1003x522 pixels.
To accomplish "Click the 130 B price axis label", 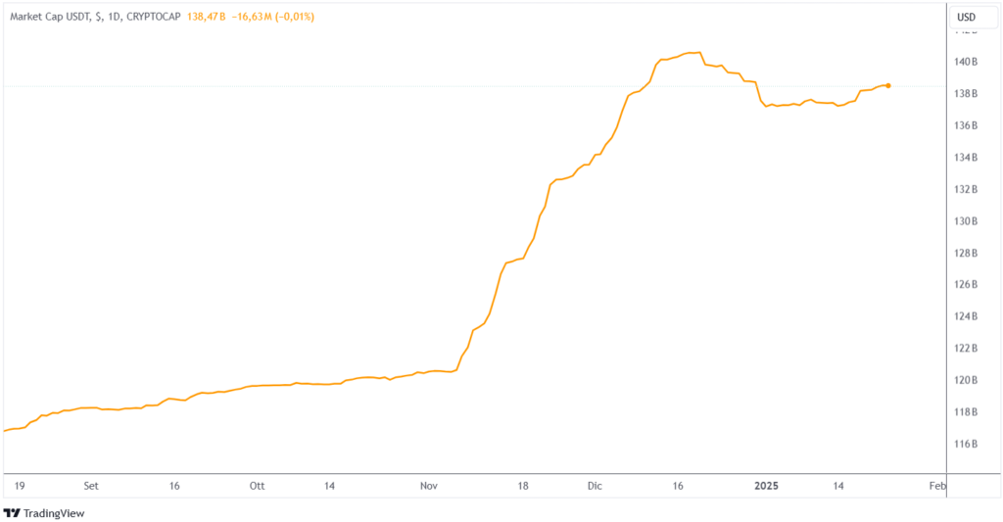I will click(966, 221).
